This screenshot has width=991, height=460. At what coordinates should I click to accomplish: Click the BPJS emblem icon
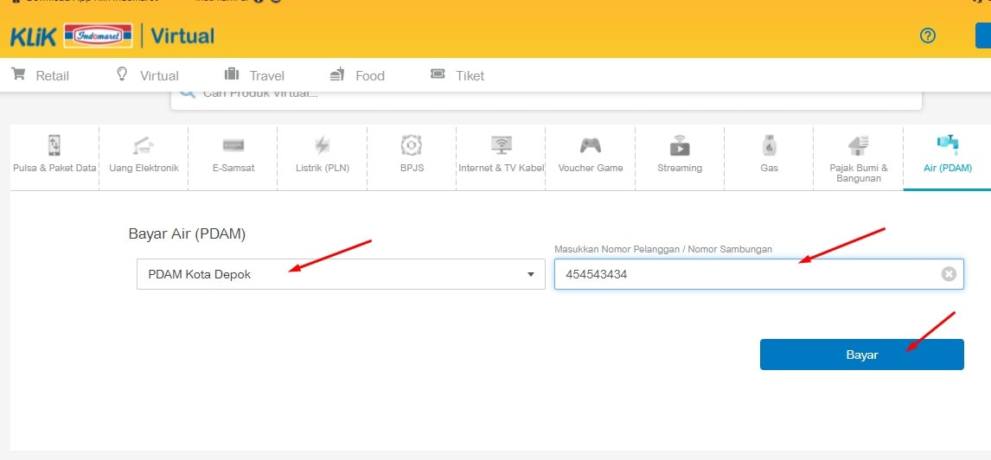(412, 145)
